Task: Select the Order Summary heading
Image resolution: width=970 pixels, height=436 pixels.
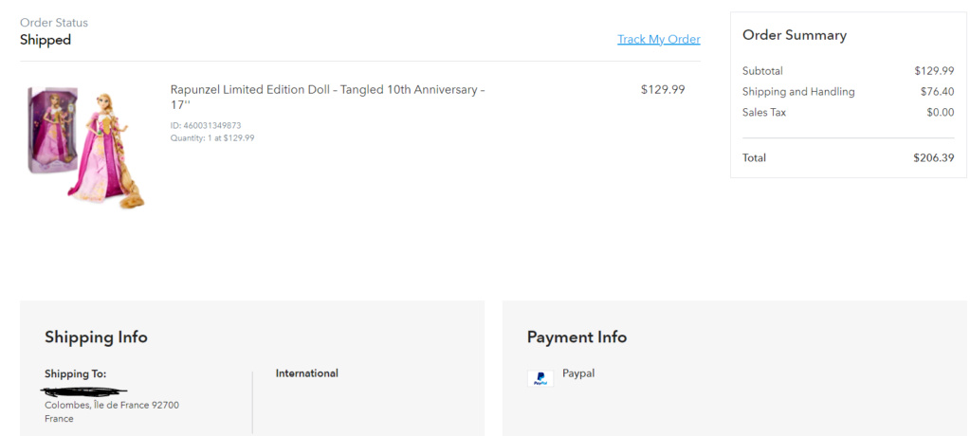Action: point(795,35)
